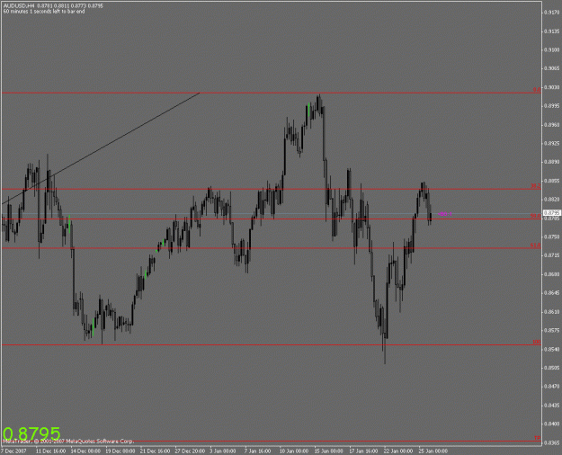
Task: Click the red 100 Fibonacci level label
Action: [x=536, y=342]
